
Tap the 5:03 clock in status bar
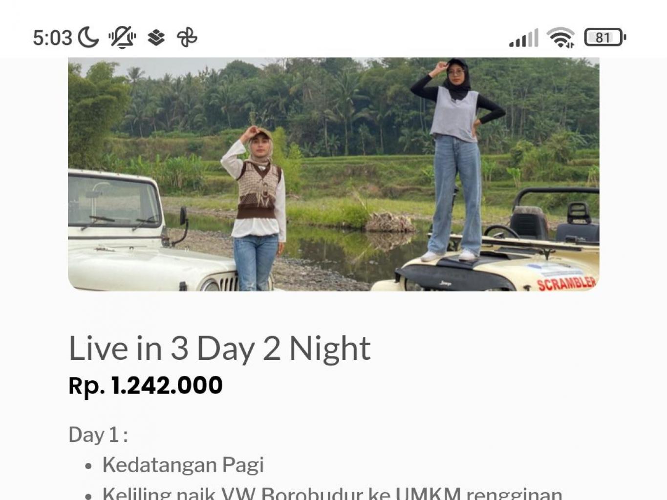52,38
